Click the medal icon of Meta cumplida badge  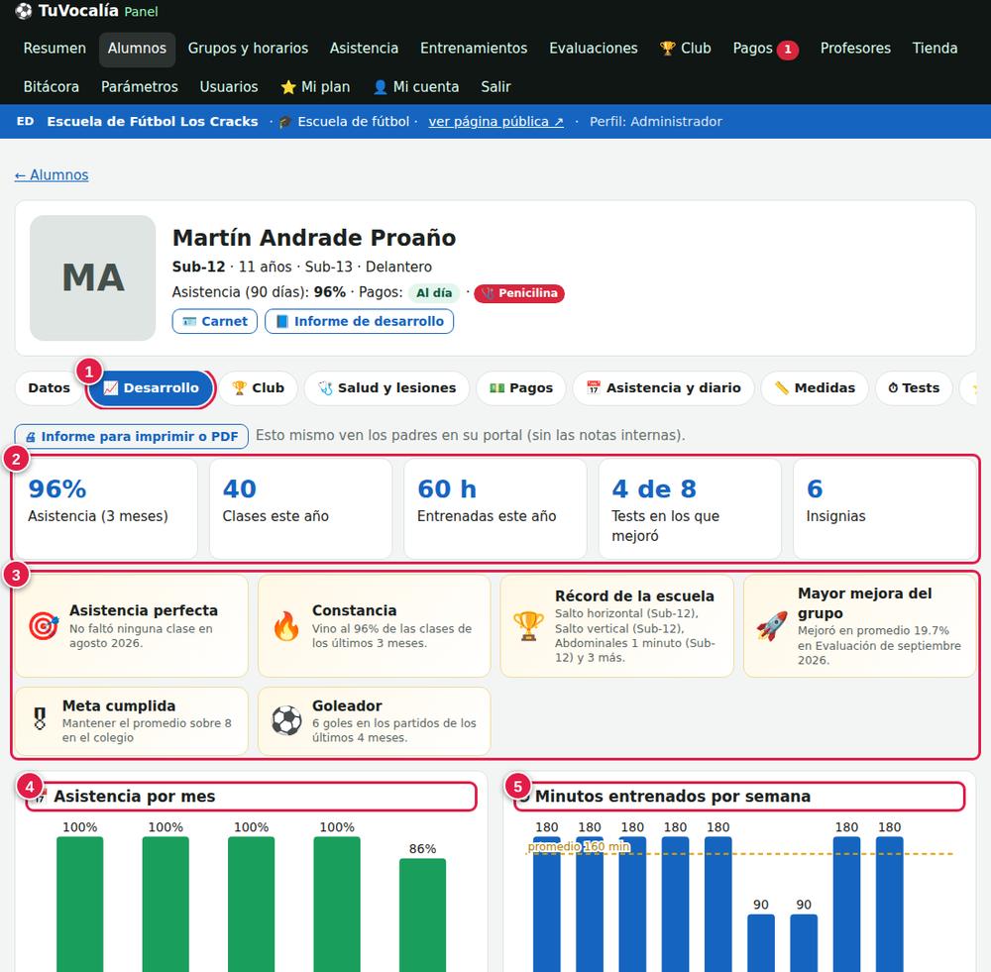(40, 720)
